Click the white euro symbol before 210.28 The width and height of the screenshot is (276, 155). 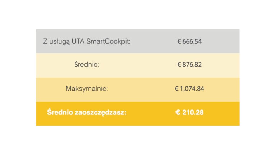click(x=178, y=112)
